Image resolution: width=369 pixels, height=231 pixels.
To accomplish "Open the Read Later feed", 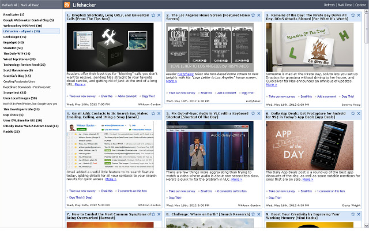I will [x=14, y=14].
